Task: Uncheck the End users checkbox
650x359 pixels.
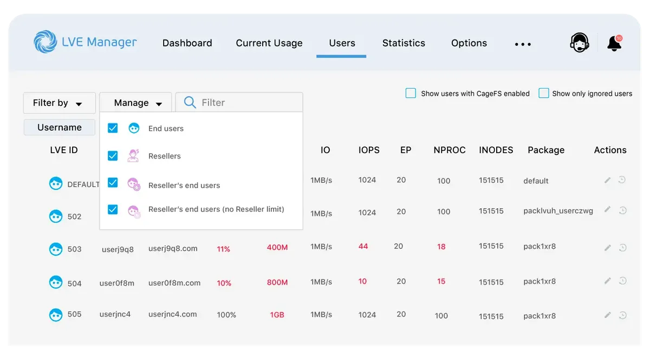Action: [x=113, y=128]
